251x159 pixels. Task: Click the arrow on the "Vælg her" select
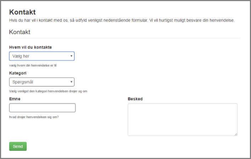[71, 56]
